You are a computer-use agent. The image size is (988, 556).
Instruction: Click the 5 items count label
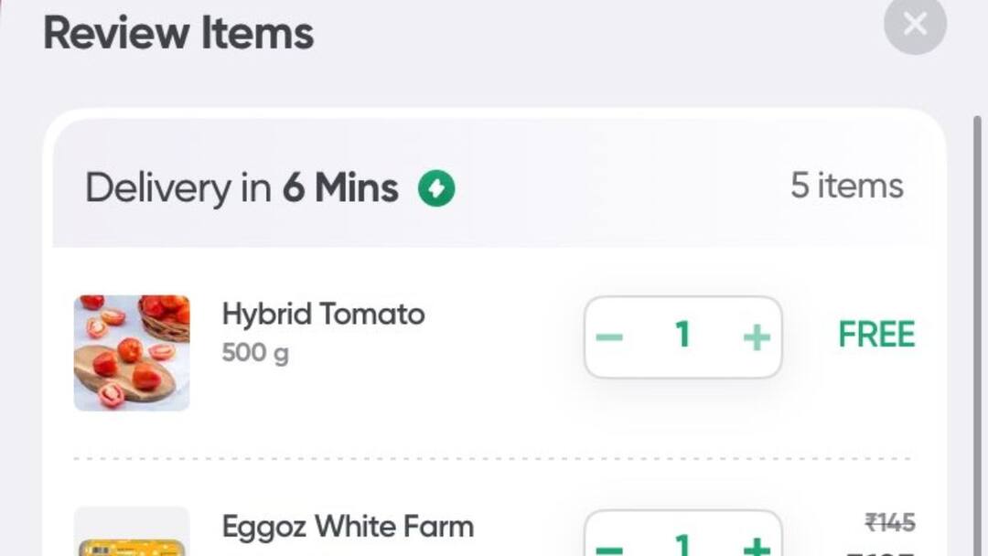tap(846, 187)
